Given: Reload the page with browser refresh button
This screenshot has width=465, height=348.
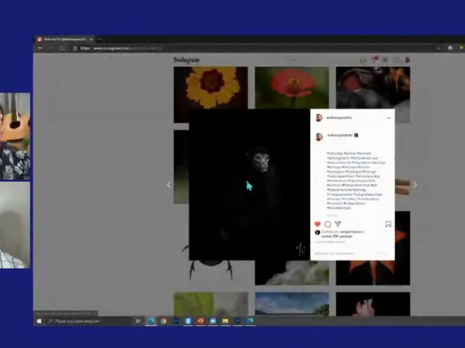Looking at the screenshot, I should tap(62, 48).
